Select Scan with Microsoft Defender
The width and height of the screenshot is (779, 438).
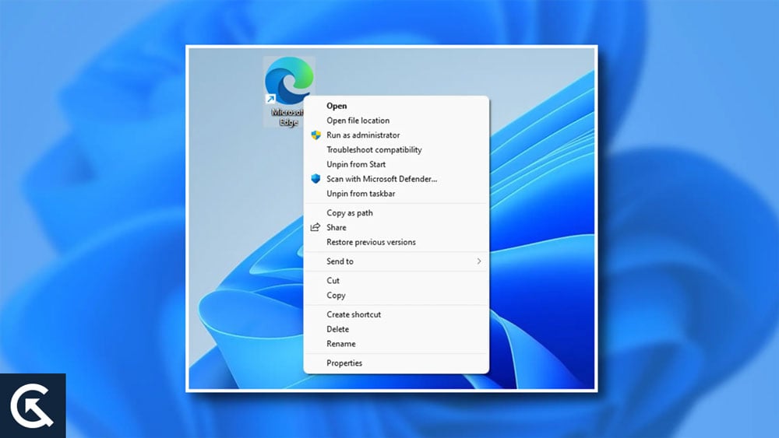click(x=382, y=179)
